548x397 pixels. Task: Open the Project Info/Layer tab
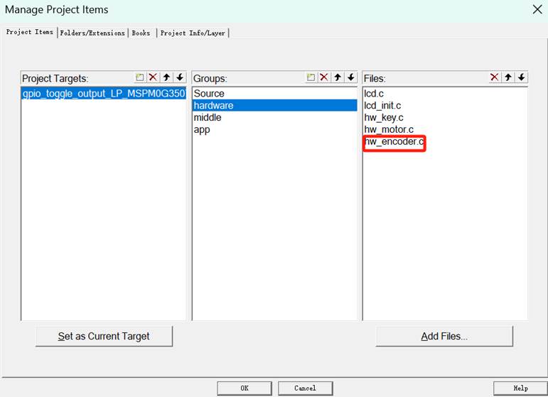point(193,33)
